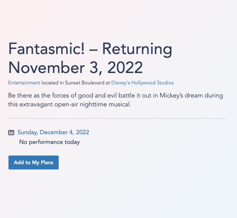The height and width of the screenshot is (218, 237).
Task: Click the word Returning in the heading
Action: pyautogui.click(x=137, y=49)
